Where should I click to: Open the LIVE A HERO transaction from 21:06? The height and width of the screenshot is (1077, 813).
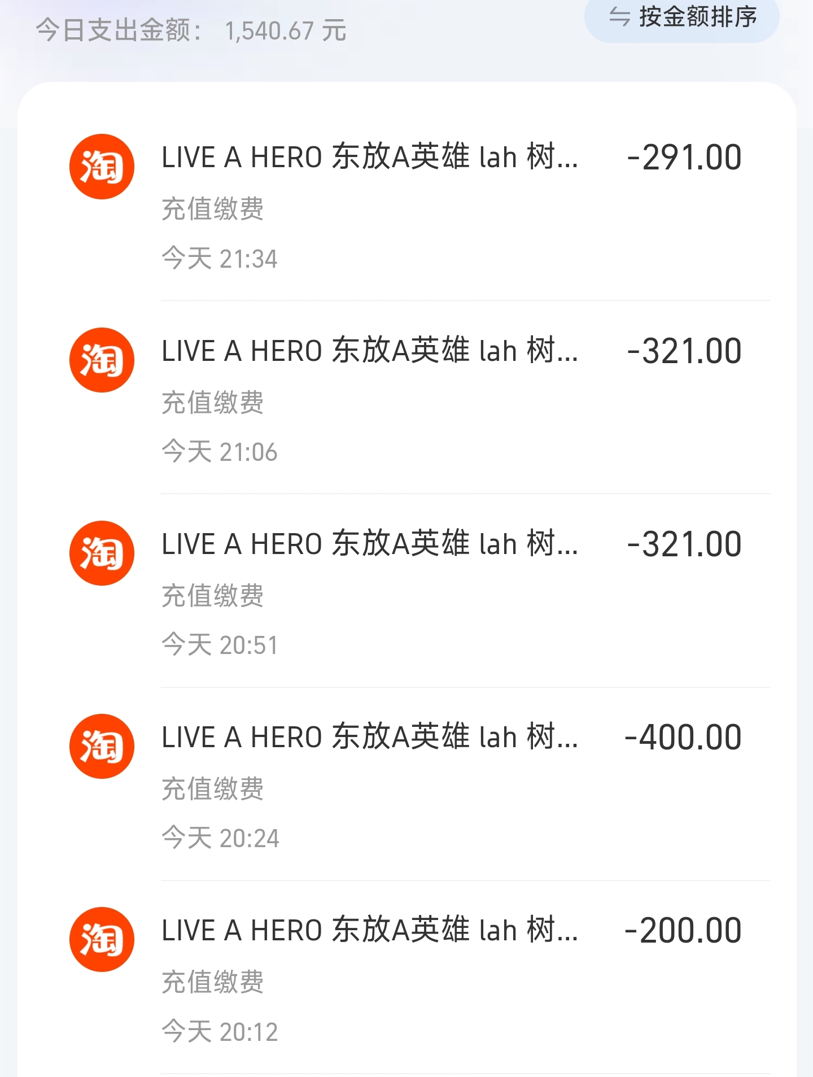[370, 351]
